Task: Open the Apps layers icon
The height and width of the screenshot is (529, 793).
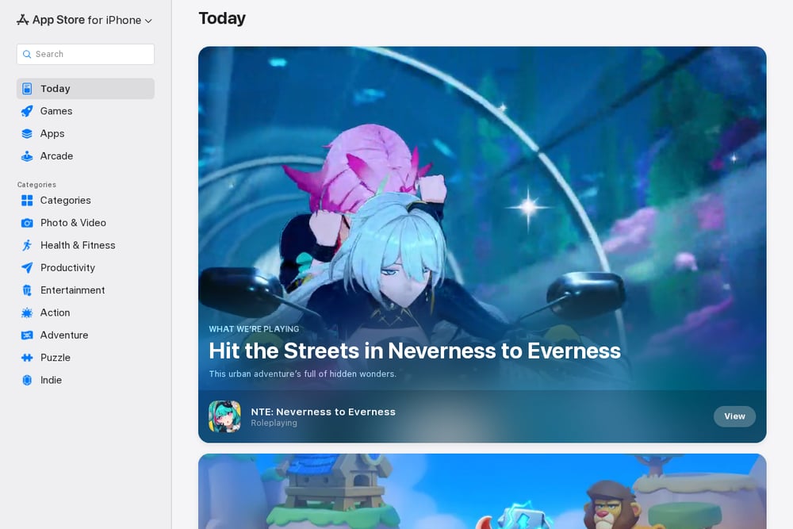Action: tap(27, 133)
